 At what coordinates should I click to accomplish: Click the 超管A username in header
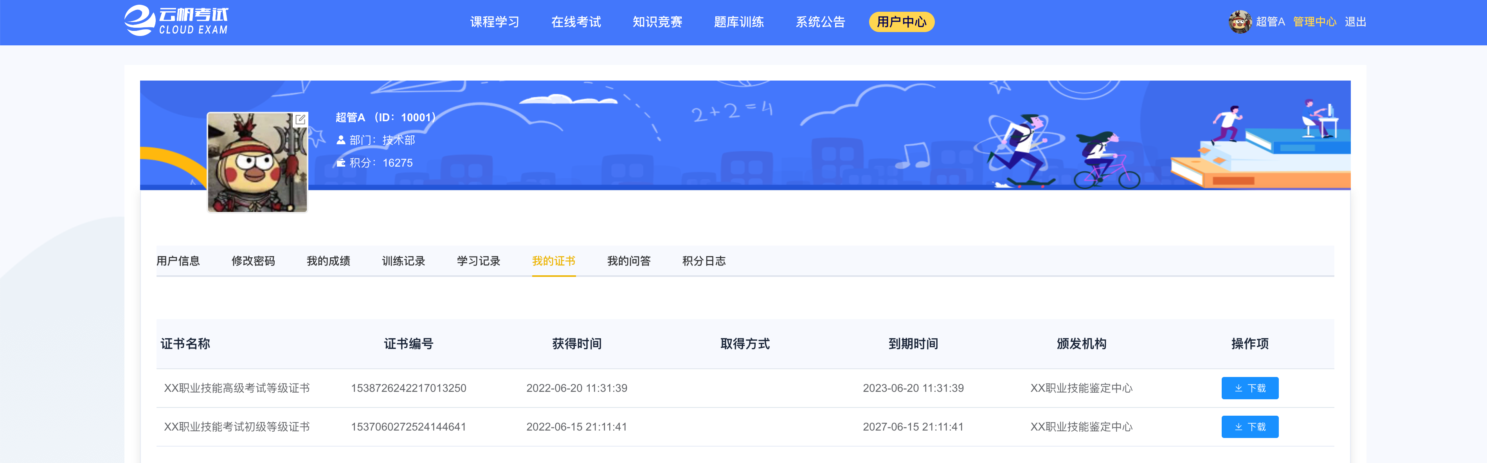[x=1271, y=22]
